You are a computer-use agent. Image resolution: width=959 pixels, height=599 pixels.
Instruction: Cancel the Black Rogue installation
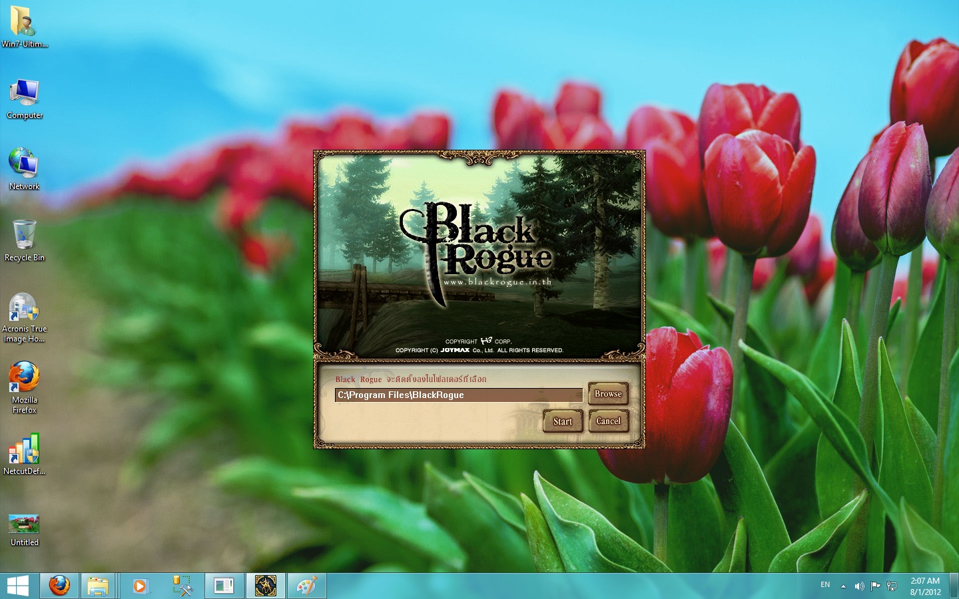608,421
